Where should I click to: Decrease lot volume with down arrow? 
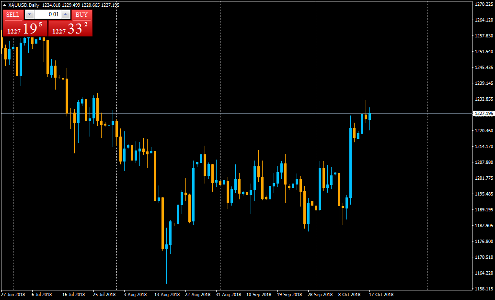[x=29, y=14]
